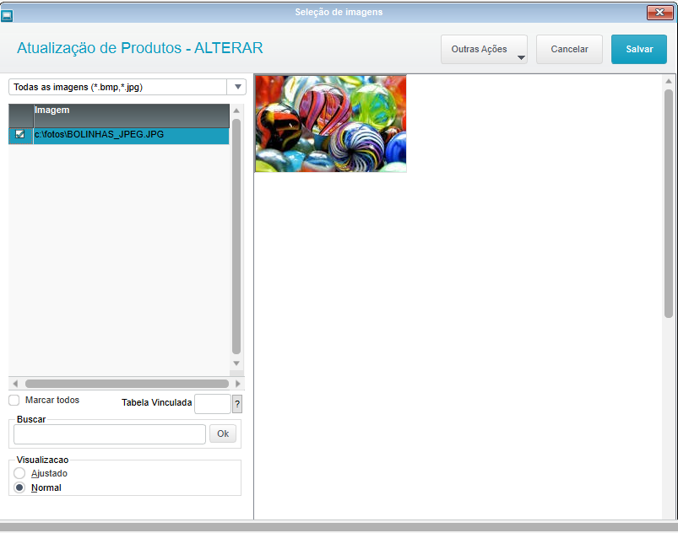The image size is (678, 533).
Task: Click the Tabela Vinculada input field
Action: (x=212, y=404)
